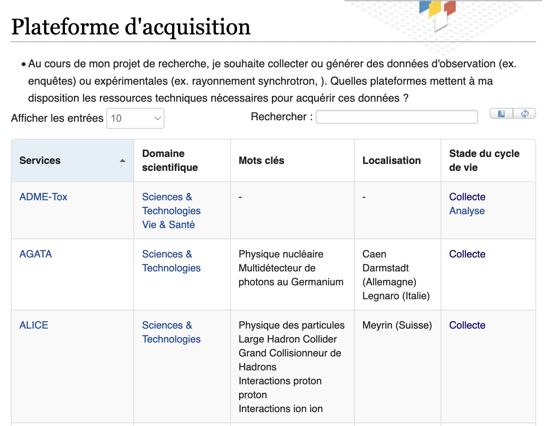Focus the Rechercher search field
The image size is (547, 426).
point(397,117)
